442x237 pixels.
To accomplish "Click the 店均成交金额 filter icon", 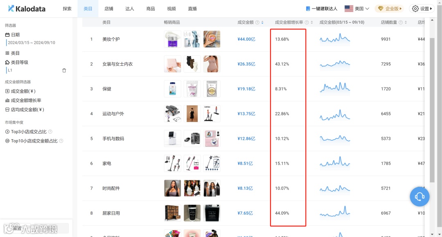I will [7, 109].
